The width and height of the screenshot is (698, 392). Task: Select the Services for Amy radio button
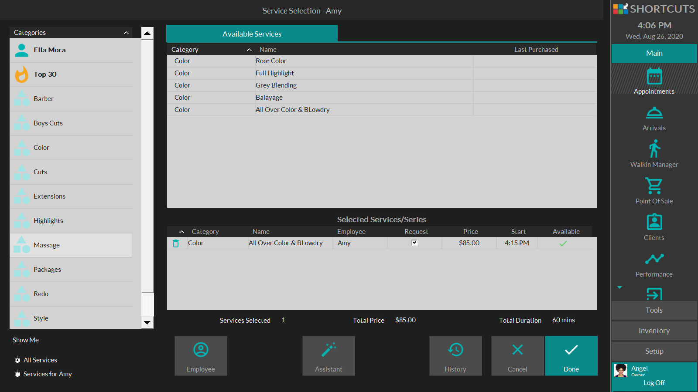pyautogui.click(x=17, y=374)
